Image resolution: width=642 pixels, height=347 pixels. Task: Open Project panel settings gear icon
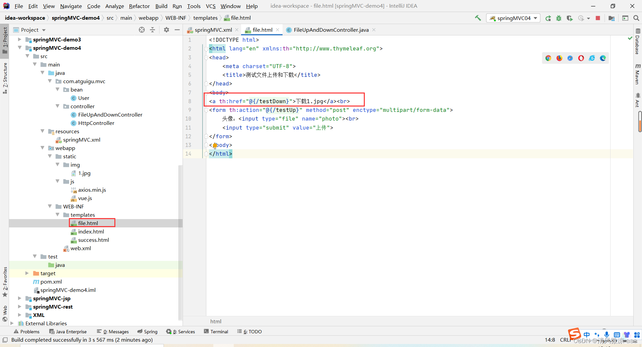[x=167, y=30]
